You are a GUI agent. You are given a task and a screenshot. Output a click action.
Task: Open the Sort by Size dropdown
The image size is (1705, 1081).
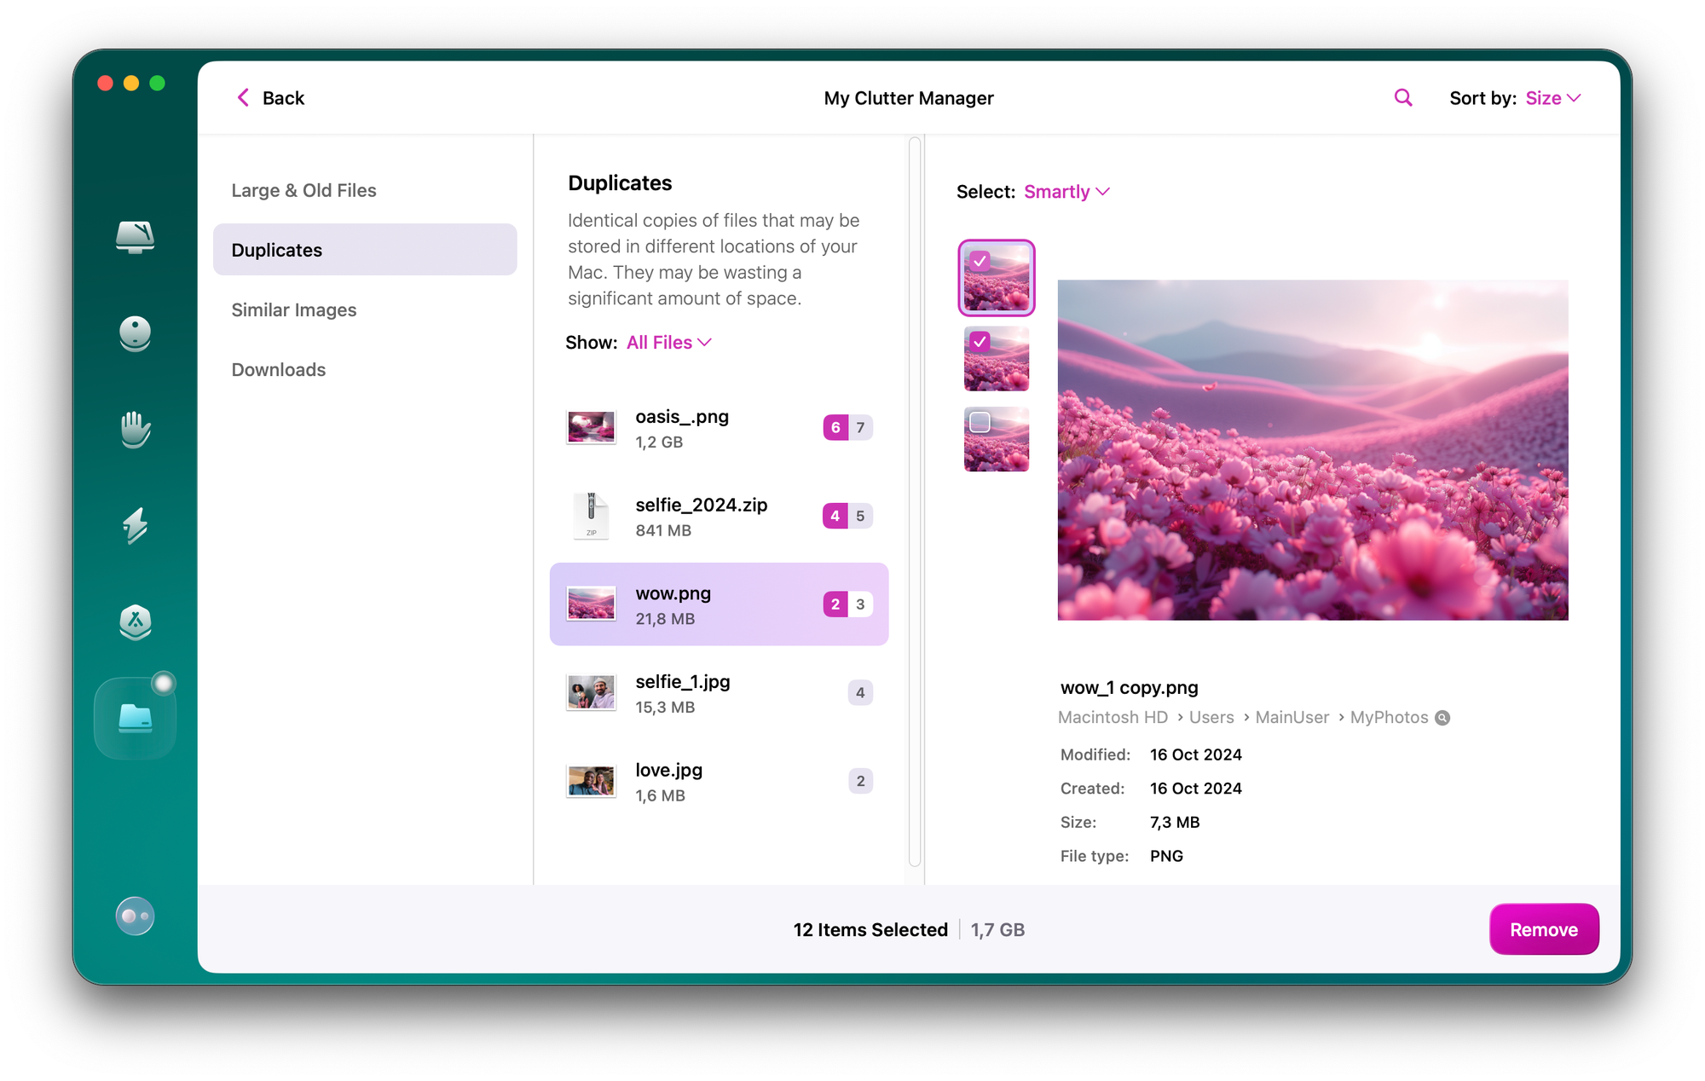[x=1552, y=98]
